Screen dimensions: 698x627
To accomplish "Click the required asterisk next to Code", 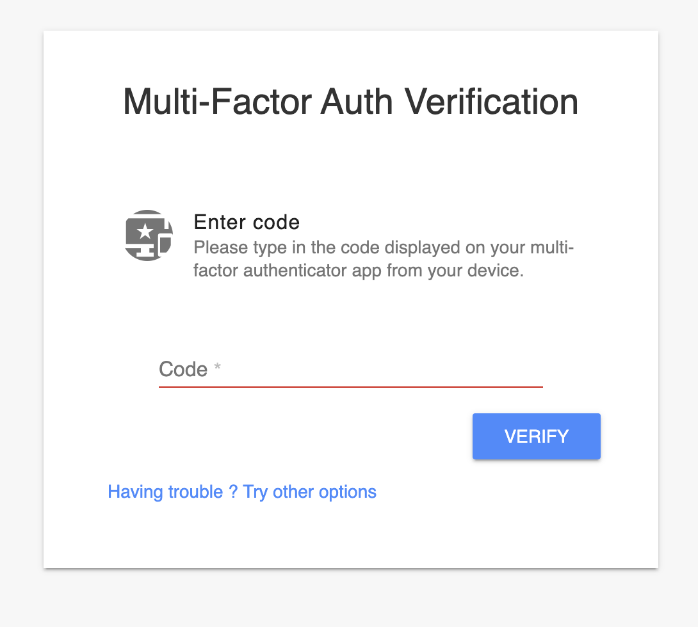I will [218, 368].
